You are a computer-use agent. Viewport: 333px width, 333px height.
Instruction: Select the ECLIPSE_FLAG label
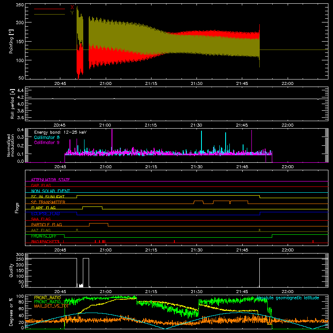[45, 214]
